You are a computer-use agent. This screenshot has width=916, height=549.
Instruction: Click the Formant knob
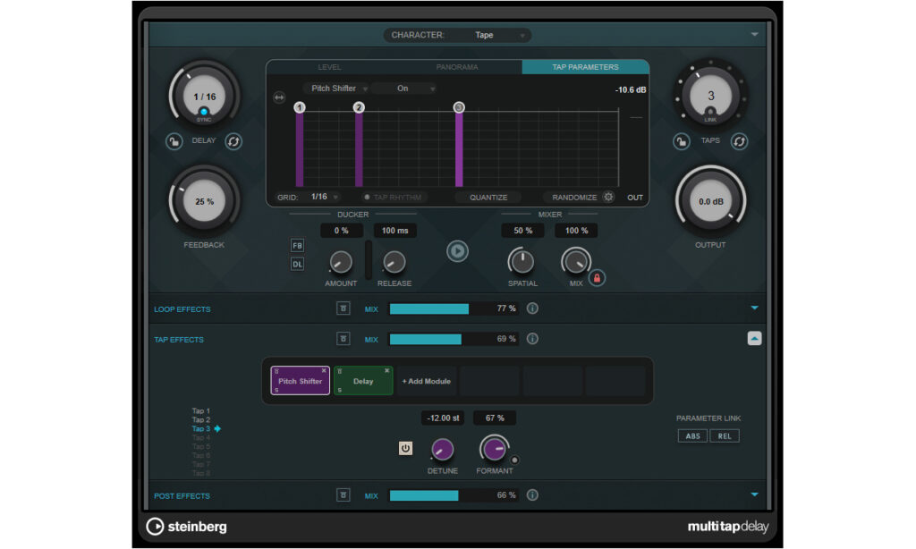494,449
